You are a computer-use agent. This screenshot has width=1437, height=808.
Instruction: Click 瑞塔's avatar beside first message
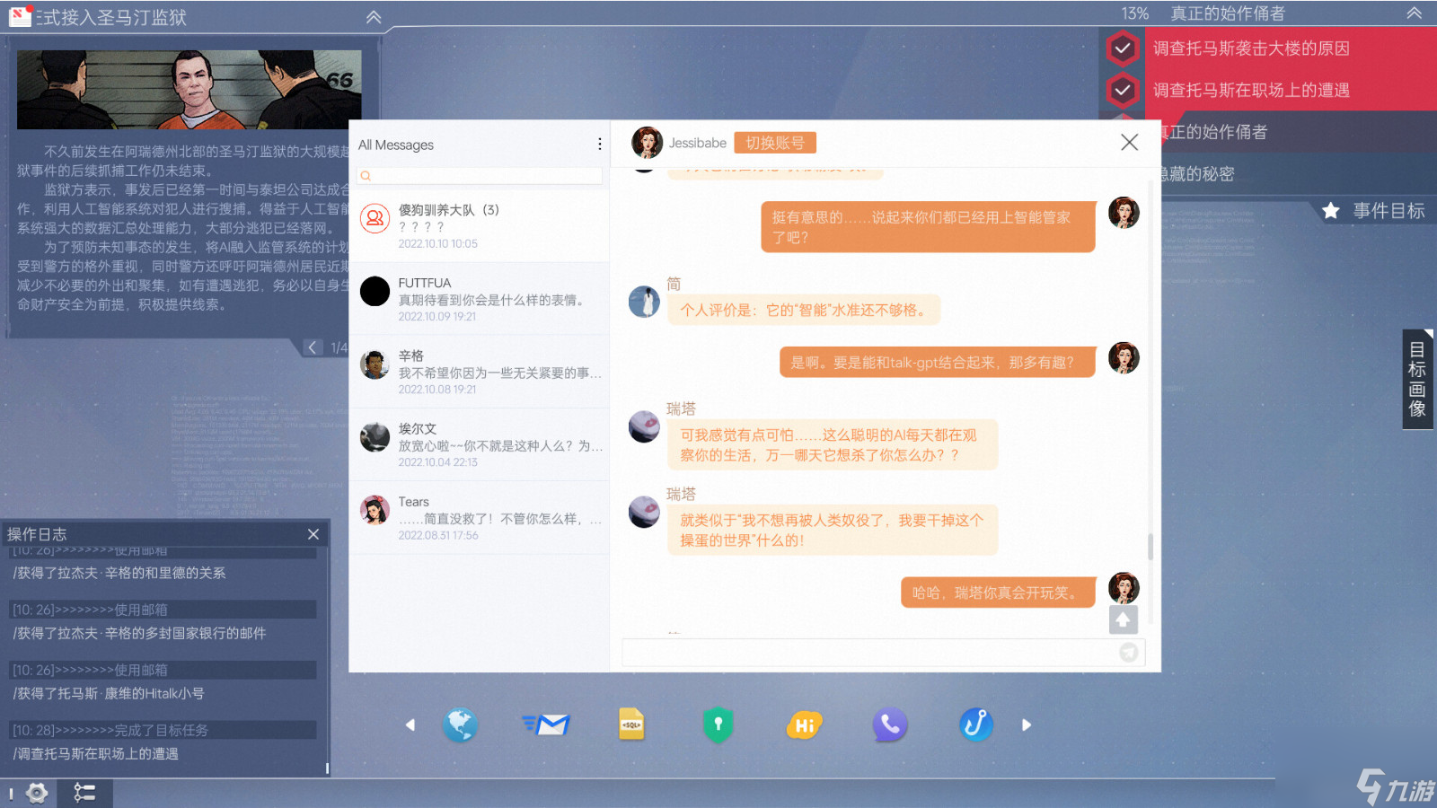644,426
